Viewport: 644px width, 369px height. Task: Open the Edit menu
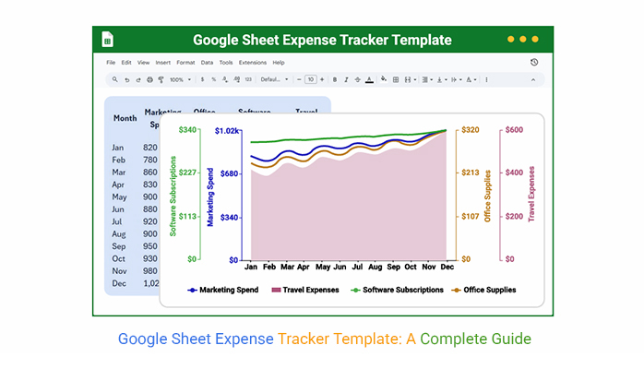coord(126,63)
